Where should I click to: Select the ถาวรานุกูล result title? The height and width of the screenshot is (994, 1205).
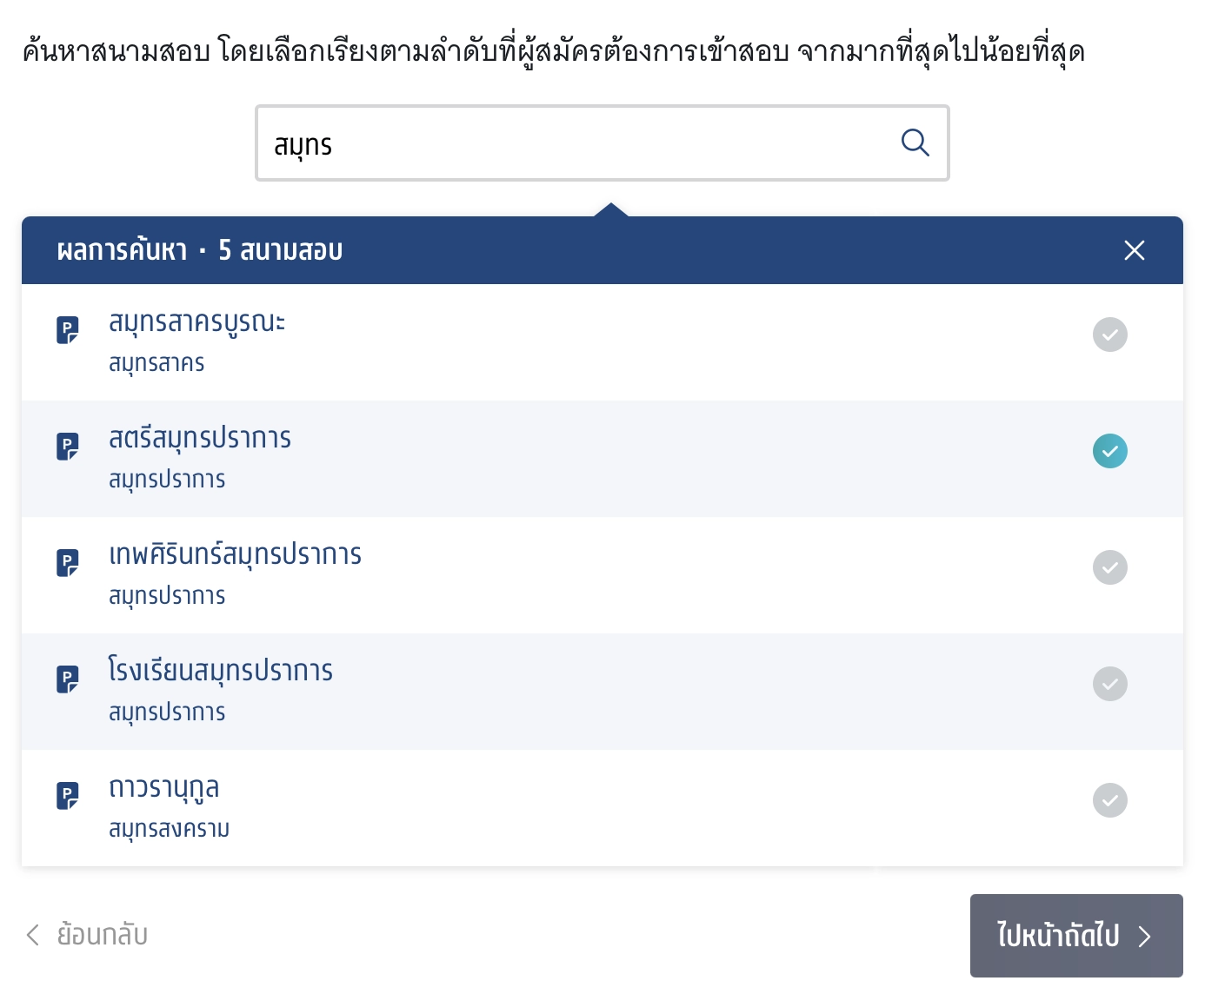[163, 788]
